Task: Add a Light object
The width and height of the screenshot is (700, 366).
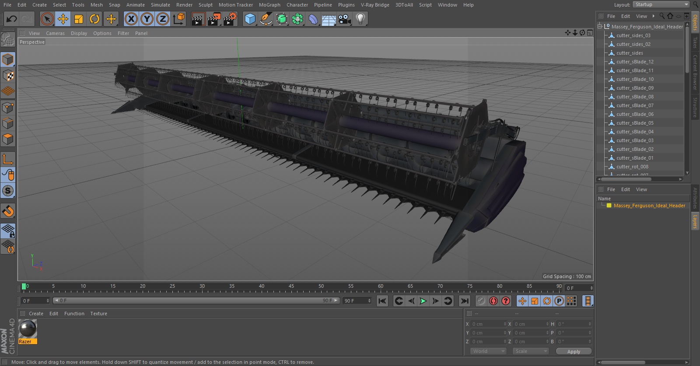Action: [x=360, y=19]
